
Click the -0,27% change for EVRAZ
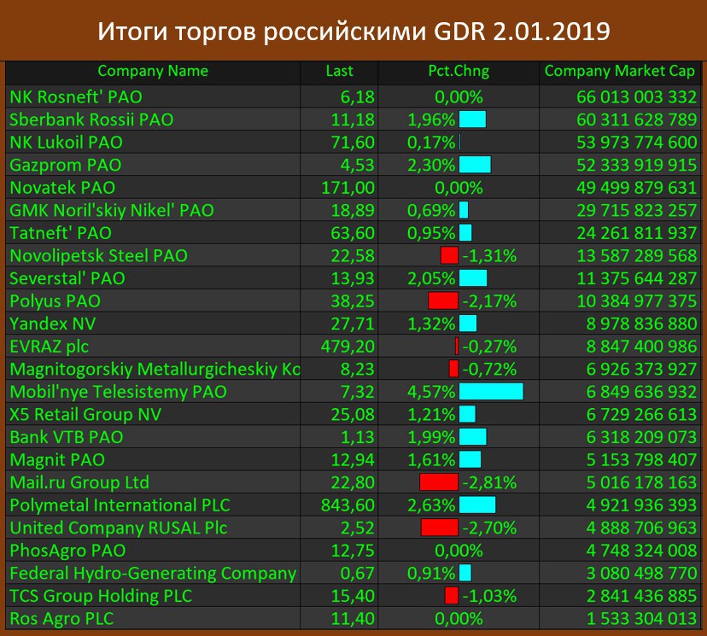tap(489, 347)
